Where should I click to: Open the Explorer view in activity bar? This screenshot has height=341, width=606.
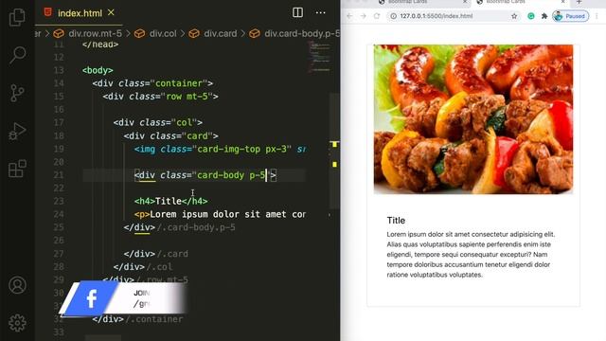click(x=17, y=17)
